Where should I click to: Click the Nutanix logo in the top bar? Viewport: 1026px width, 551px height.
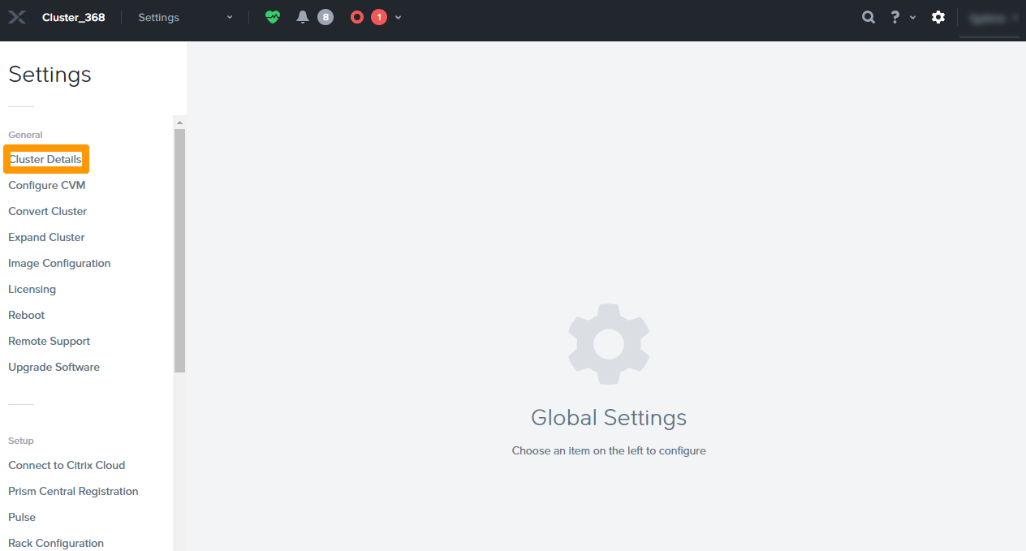[16, 16]
